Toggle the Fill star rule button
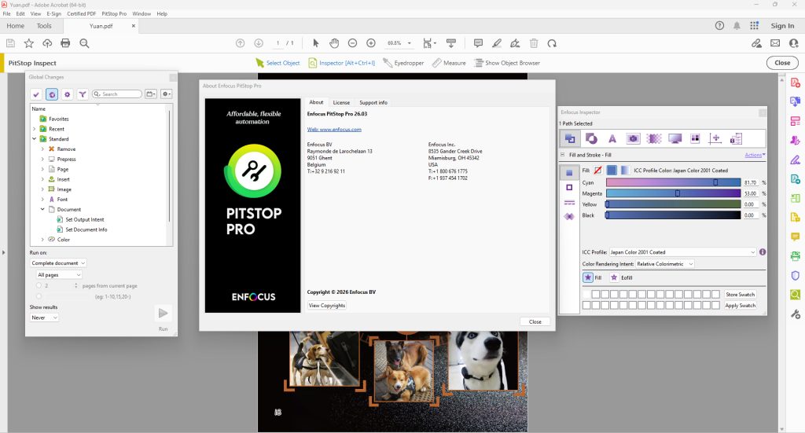Screen dimensions: 805x433 (x=588, y=277)
